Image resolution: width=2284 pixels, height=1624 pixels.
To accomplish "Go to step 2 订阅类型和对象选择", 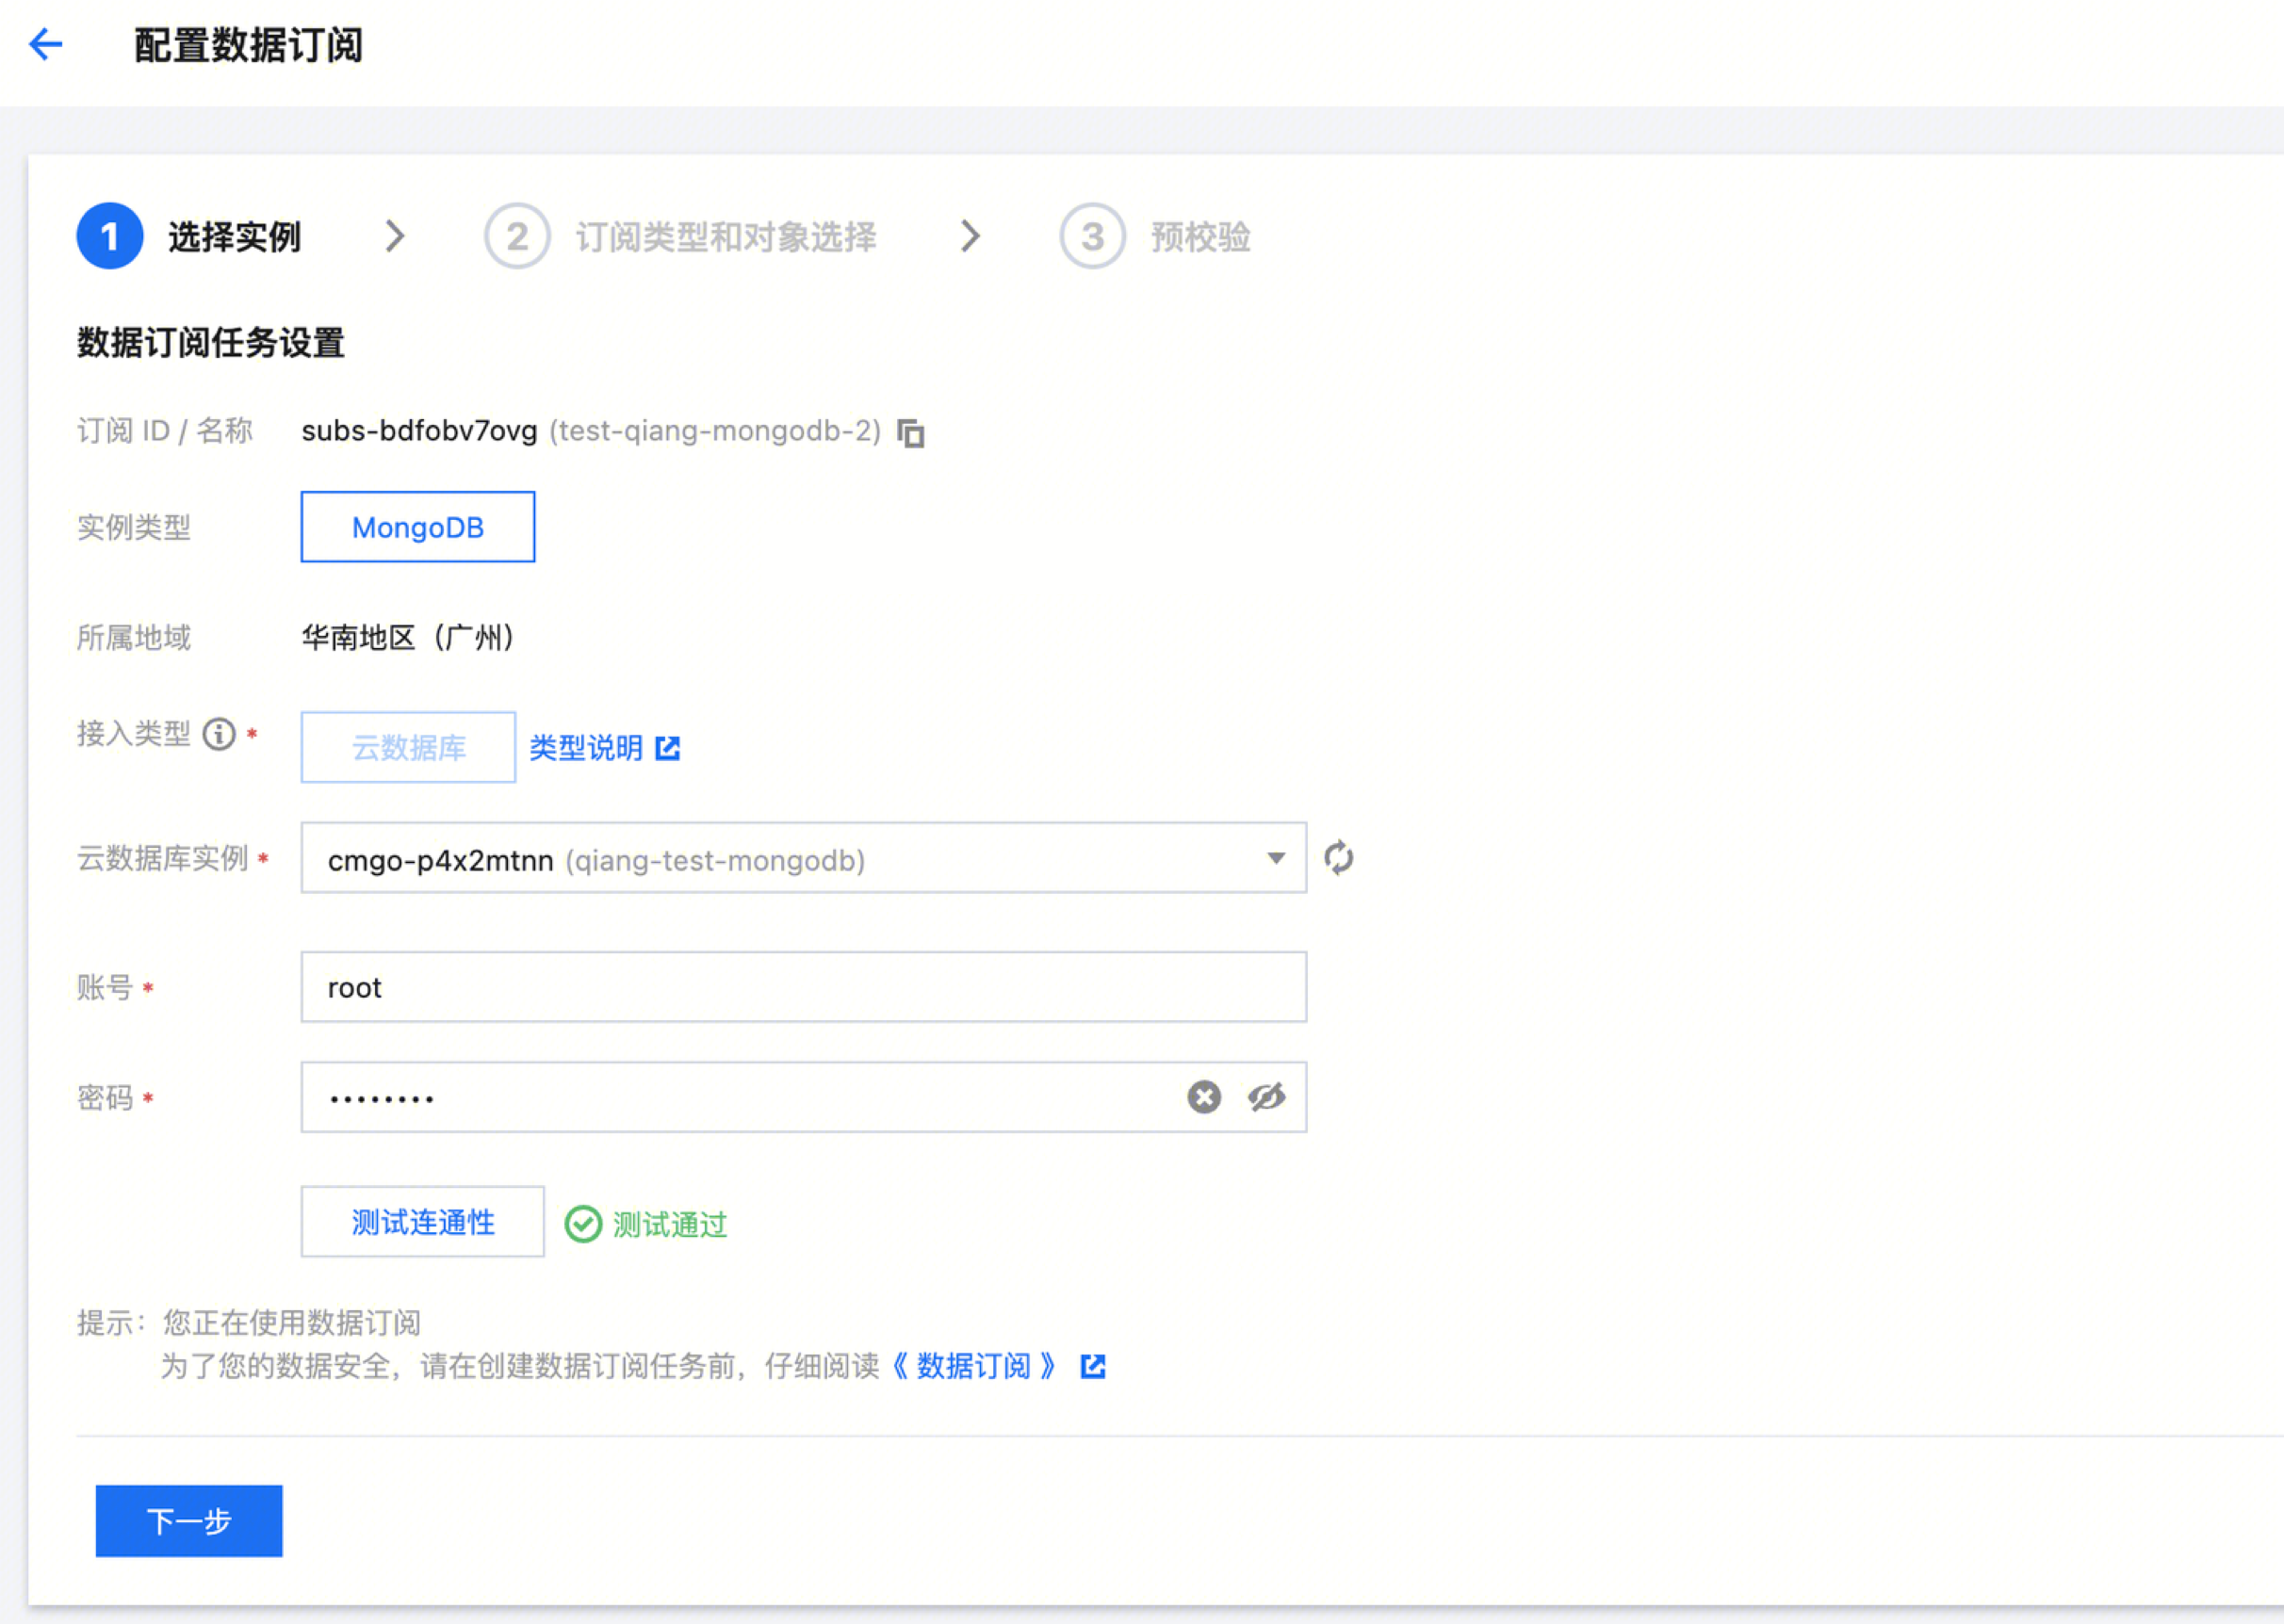I will click(x=680, y=237).
